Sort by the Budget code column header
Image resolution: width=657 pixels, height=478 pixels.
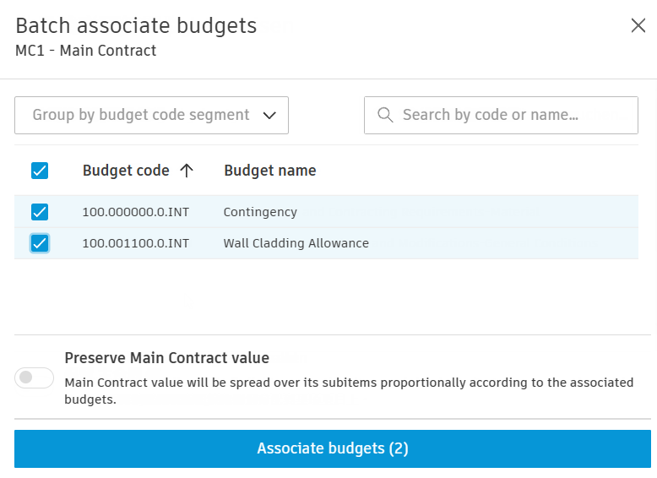(126, 171)
